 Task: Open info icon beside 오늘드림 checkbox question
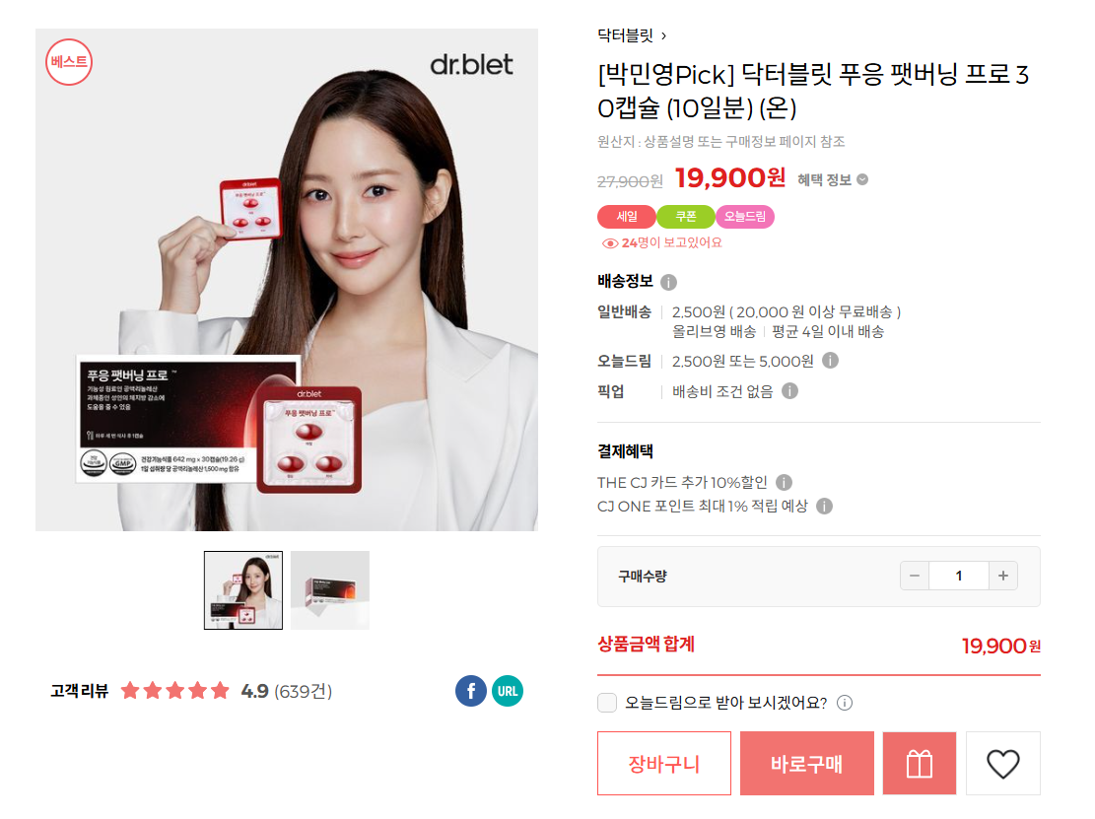pyautogui.click(x=845, y=703)
